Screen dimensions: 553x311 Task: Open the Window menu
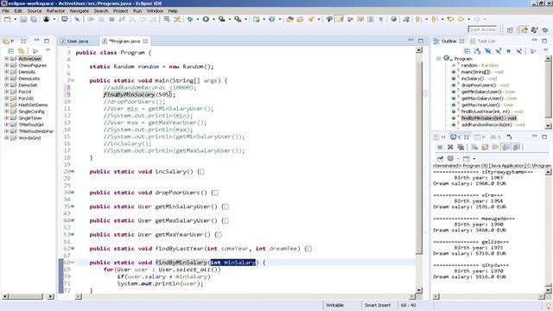155,11
